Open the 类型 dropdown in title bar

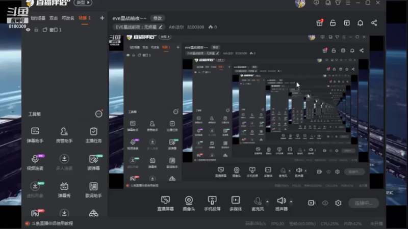(83, 3)
